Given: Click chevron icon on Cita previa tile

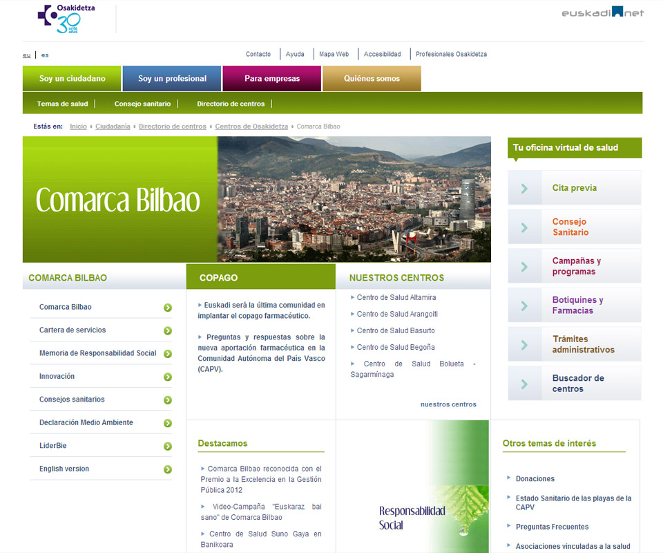Looking at the screenshot, I should coord(525,188).
